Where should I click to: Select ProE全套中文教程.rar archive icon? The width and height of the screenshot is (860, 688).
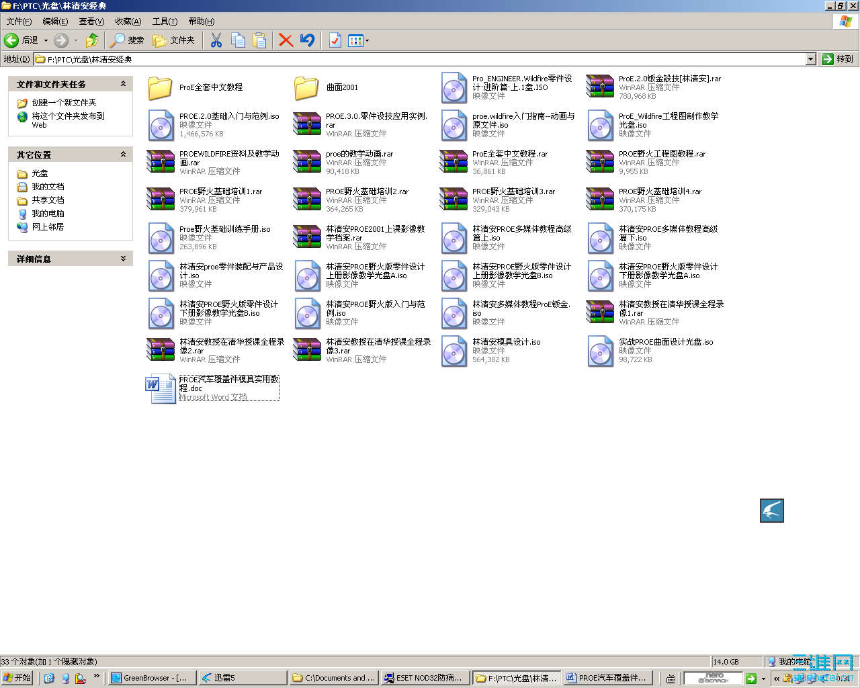point(454,163)
